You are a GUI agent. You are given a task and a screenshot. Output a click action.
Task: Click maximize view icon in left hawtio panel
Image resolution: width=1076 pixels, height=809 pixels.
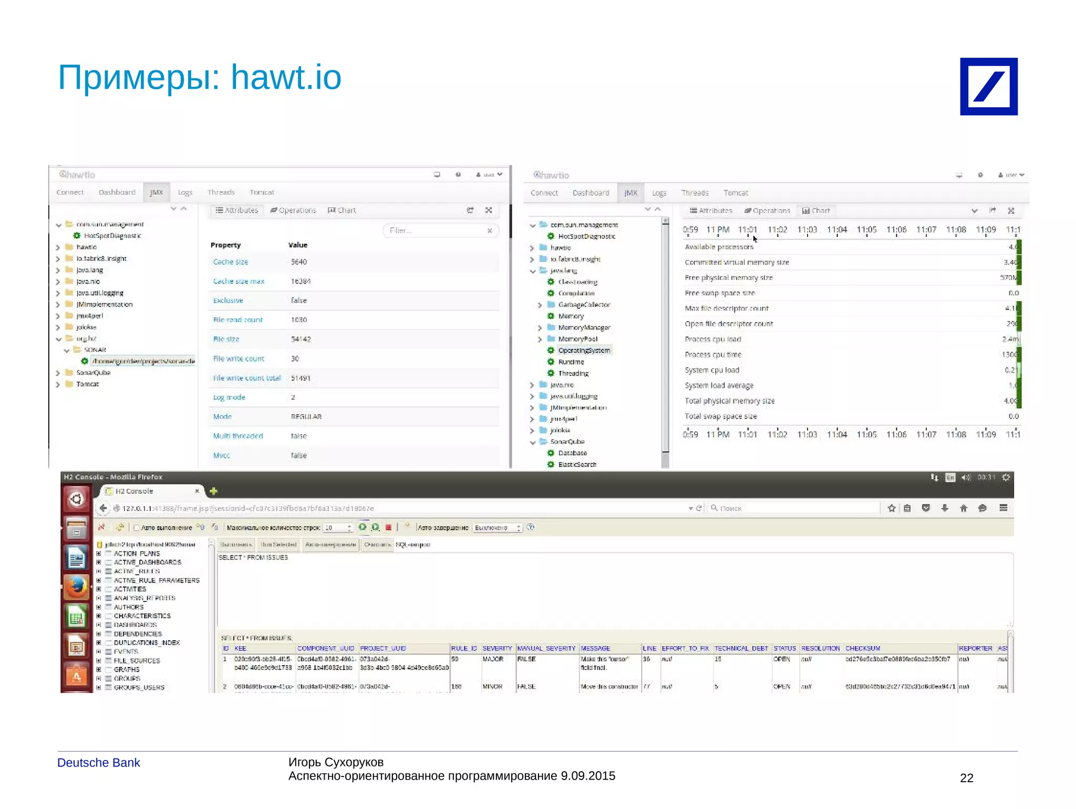pyautogui.click(x=489, y=210)
